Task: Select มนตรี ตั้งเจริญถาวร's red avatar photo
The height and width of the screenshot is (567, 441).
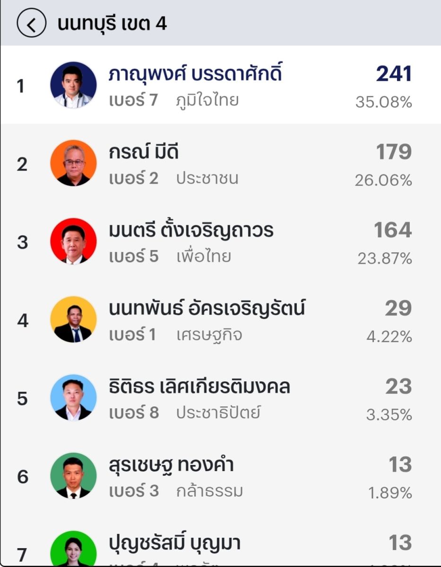Action: (73, 241)
